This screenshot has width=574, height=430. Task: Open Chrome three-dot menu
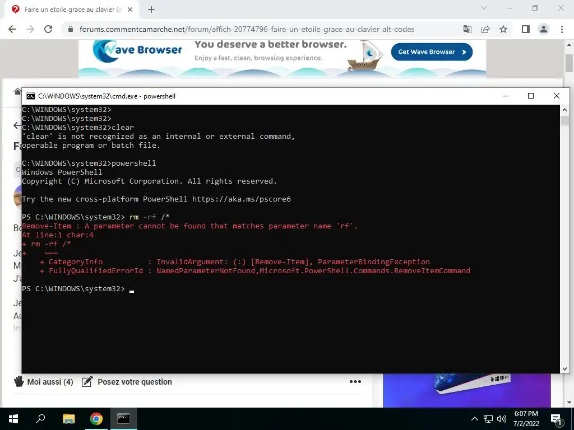click(562, 29)
